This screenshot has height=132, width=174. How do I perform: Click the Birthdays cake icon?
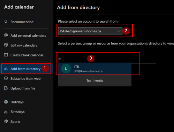[x=6, y=112]
